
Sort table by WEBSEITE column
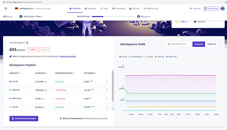point(15,73)
